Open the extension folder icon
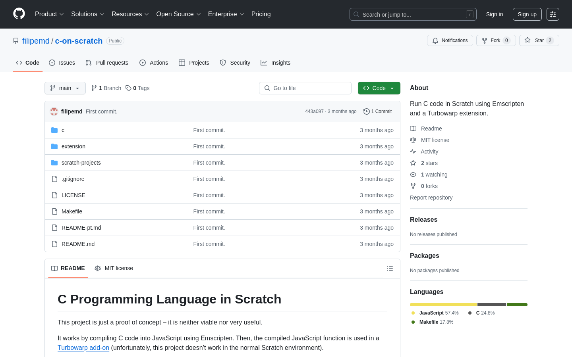This screenshot has height=357, width=572. [x=54, y=146]
